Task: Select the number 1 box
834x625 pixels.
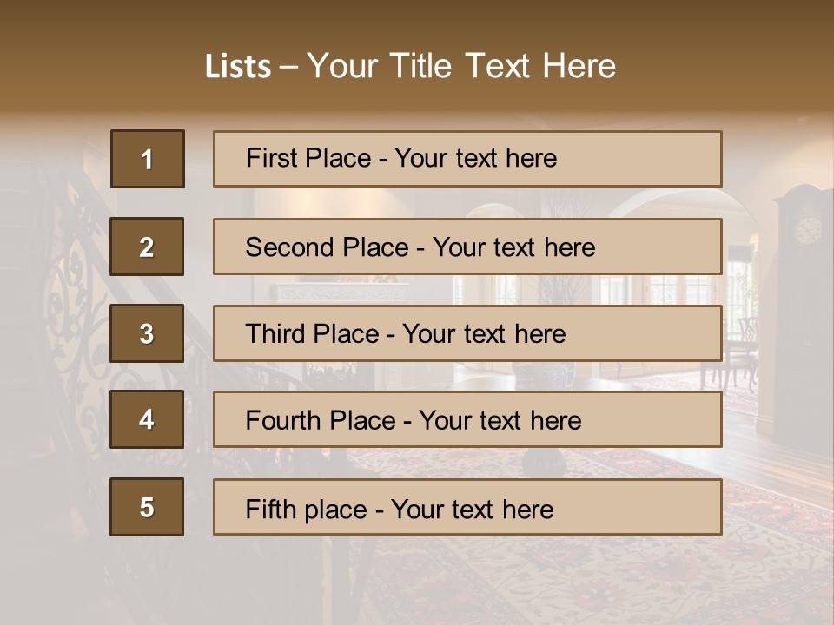Action: (x=148, y=159)
